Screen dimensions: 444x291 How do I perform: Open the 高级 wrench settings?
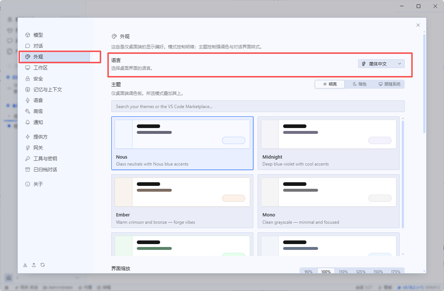tap(28, 111)
